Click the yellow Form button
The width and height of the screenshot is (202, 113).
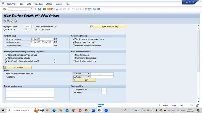click(84, 80)
